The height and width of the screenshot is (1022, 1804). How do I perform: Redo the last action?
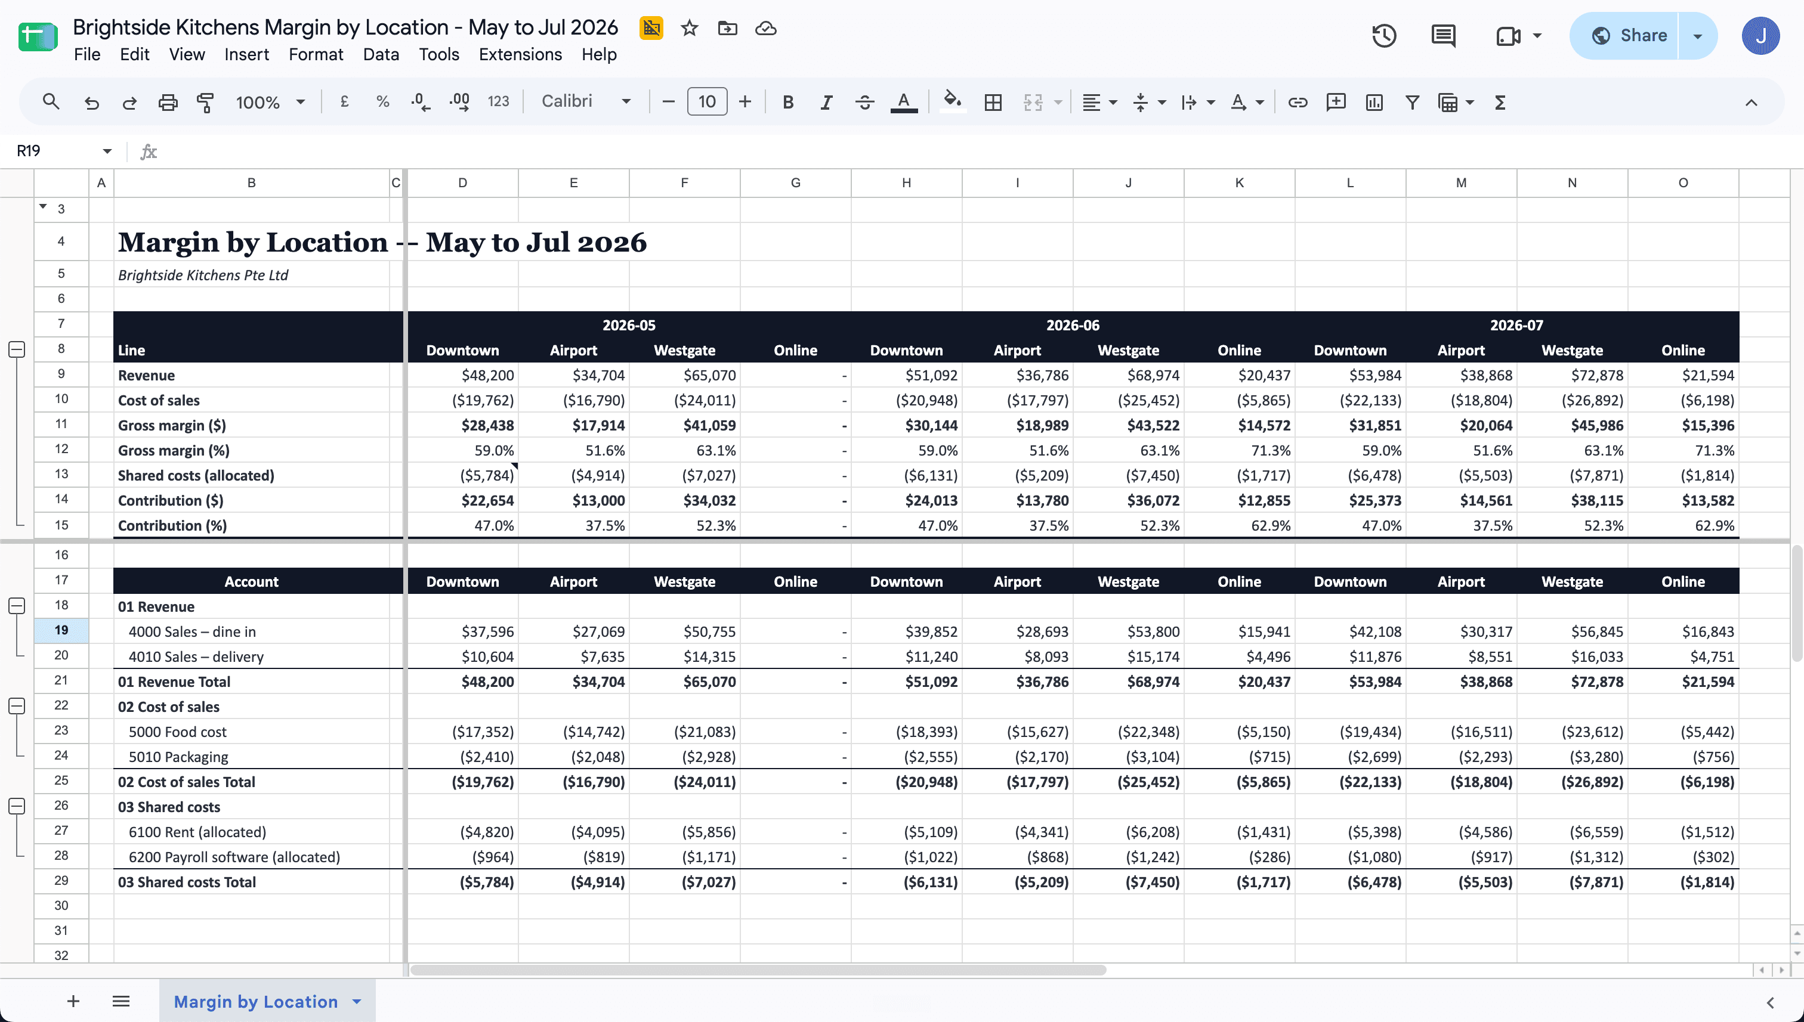click(130, 103)
